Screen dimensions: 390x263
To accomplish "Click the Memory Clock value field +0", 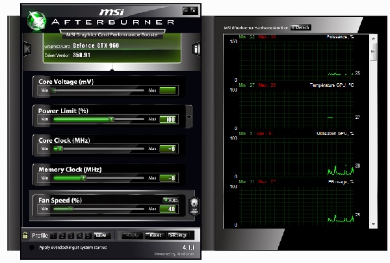I will pyautogui.click(x=168, y=178).
